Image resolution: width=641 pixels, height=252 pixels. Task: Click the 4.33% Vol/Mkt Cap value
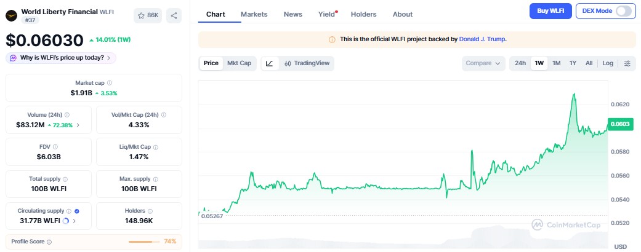point(139,125)
